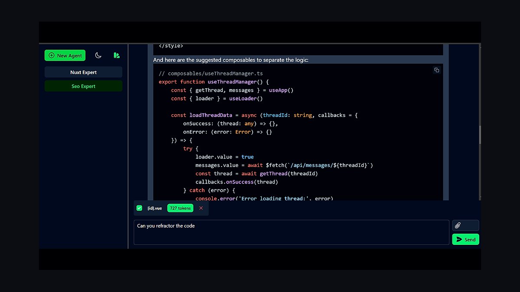
Task: Click the chat vertical scrollbar
Action: (480, 135)
